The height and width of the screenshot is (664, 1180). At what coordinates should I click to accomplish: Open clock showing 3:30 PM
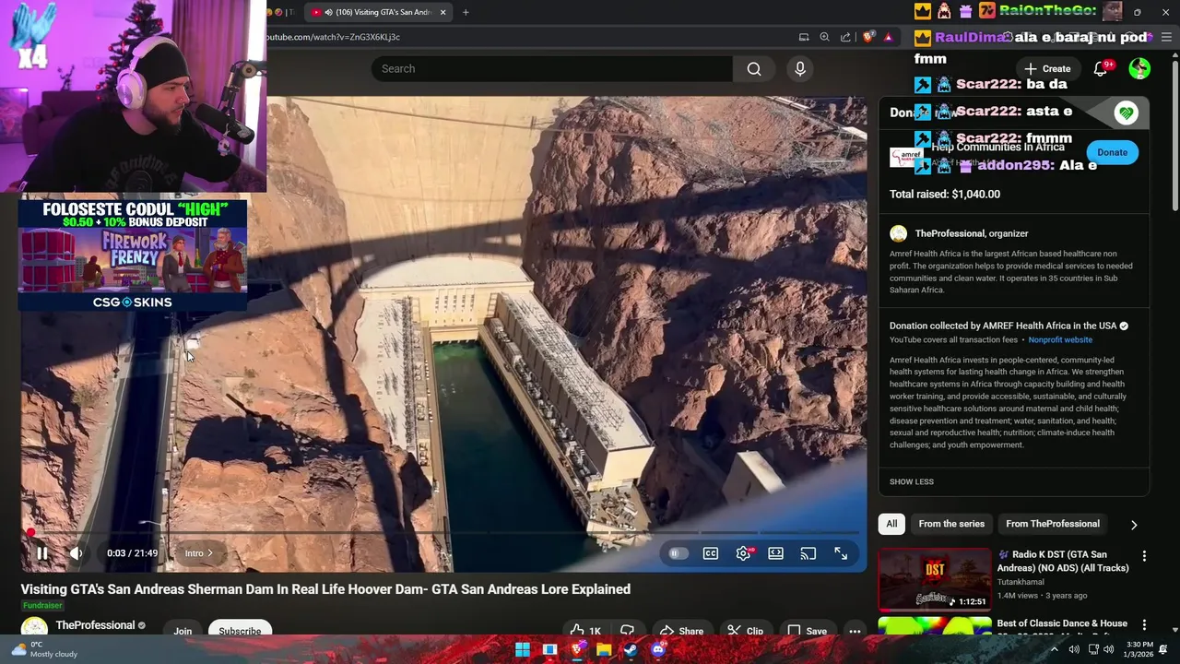pyautogui.click(x=1139, y=649)
